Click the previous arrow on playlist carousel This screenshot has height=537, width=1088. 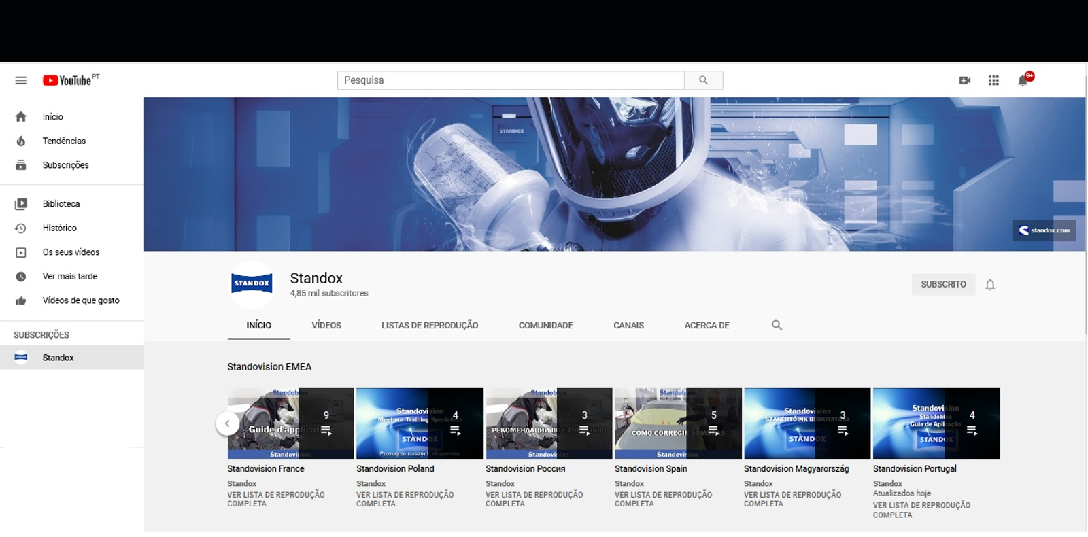[x=227, y=423]
